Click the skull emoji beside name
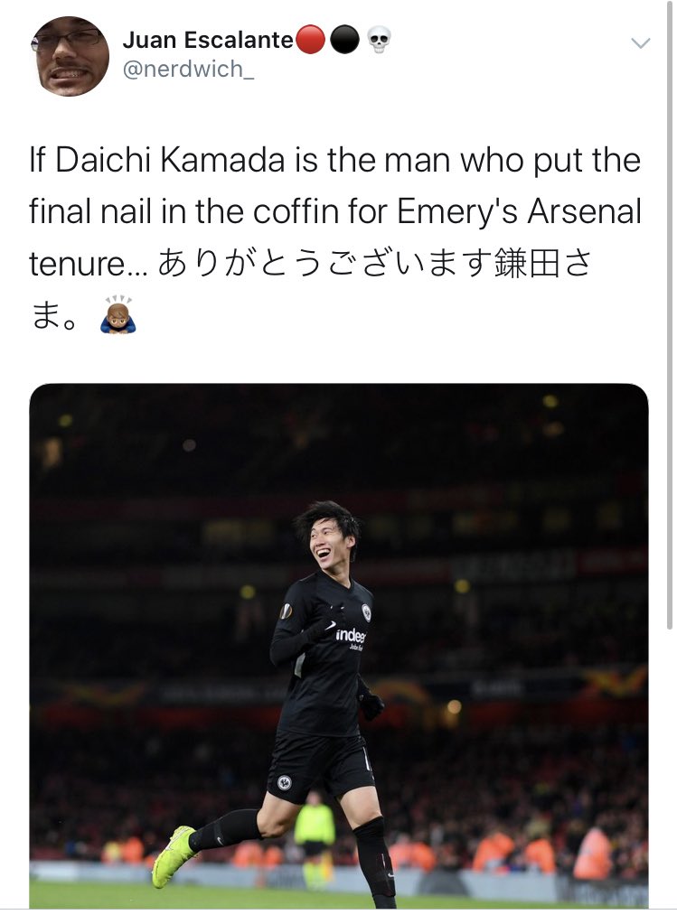677x924 pixels. pyautogui.click(x=379, y=40)
